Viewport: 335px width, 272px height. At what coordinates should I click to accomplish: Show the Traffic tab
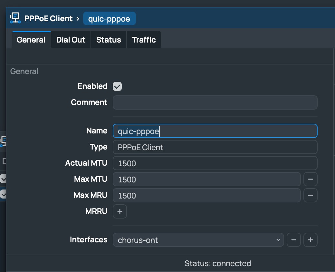144,40
